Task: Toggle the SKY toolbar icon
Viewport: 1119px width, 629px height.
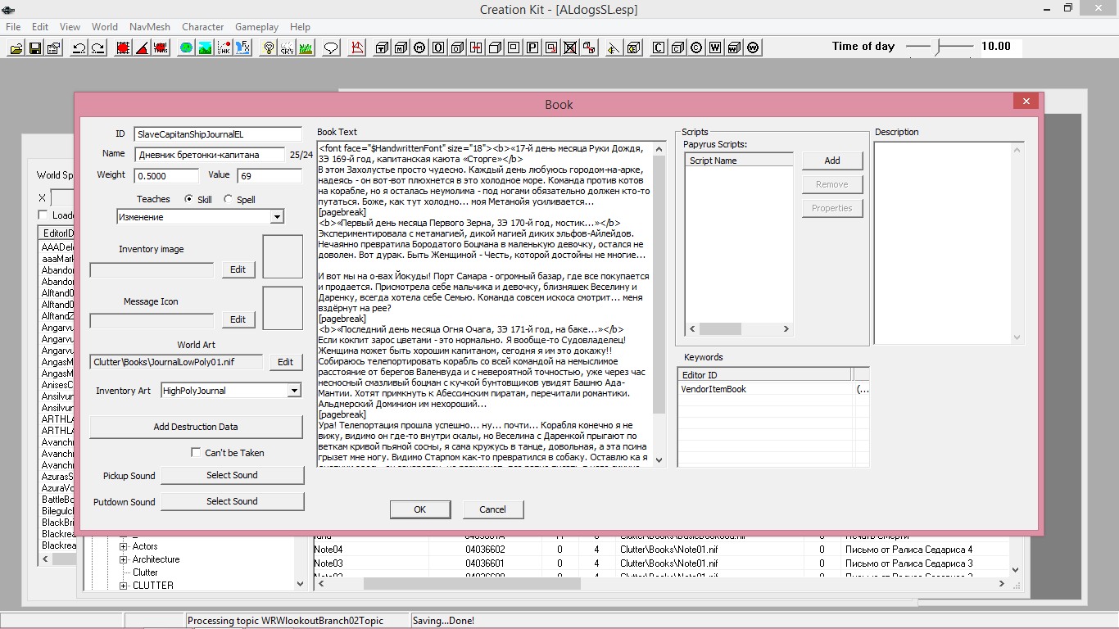Action: (x=287, y=48)
